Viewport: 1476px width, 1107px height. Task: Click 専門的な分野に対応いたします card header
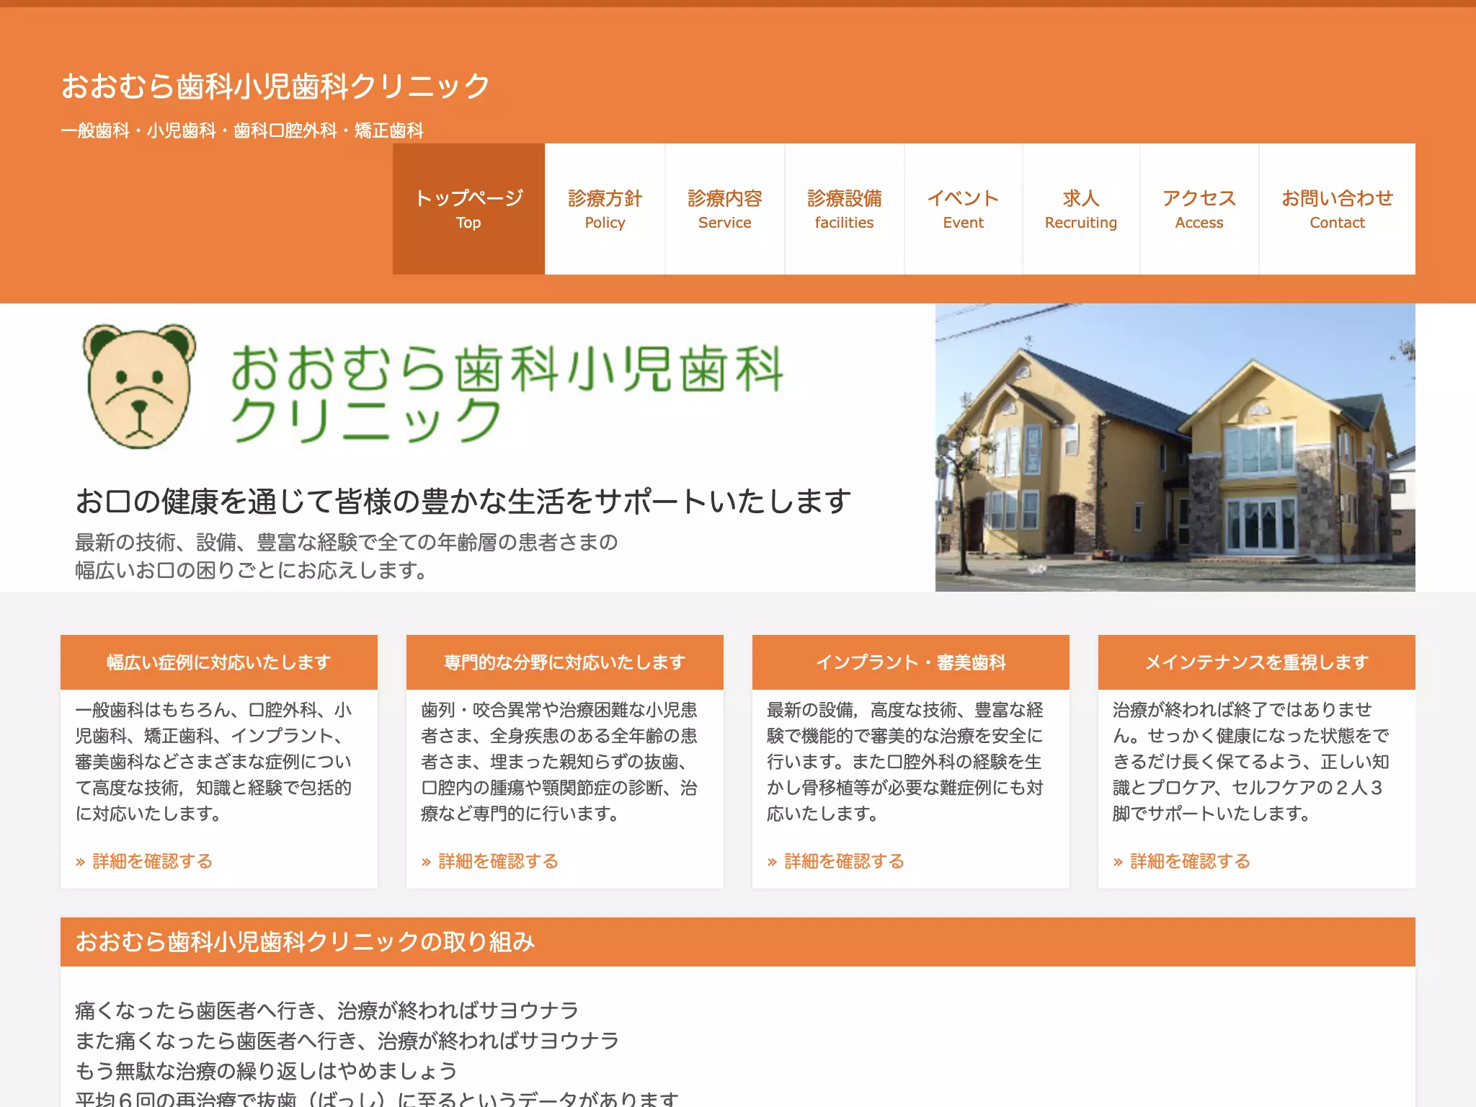pyautogui.click(x=565, y=662)
